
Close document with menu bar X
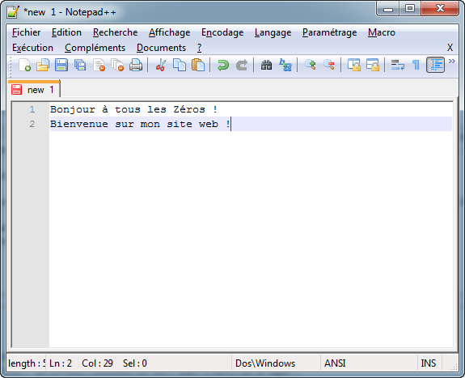point(450,48)
